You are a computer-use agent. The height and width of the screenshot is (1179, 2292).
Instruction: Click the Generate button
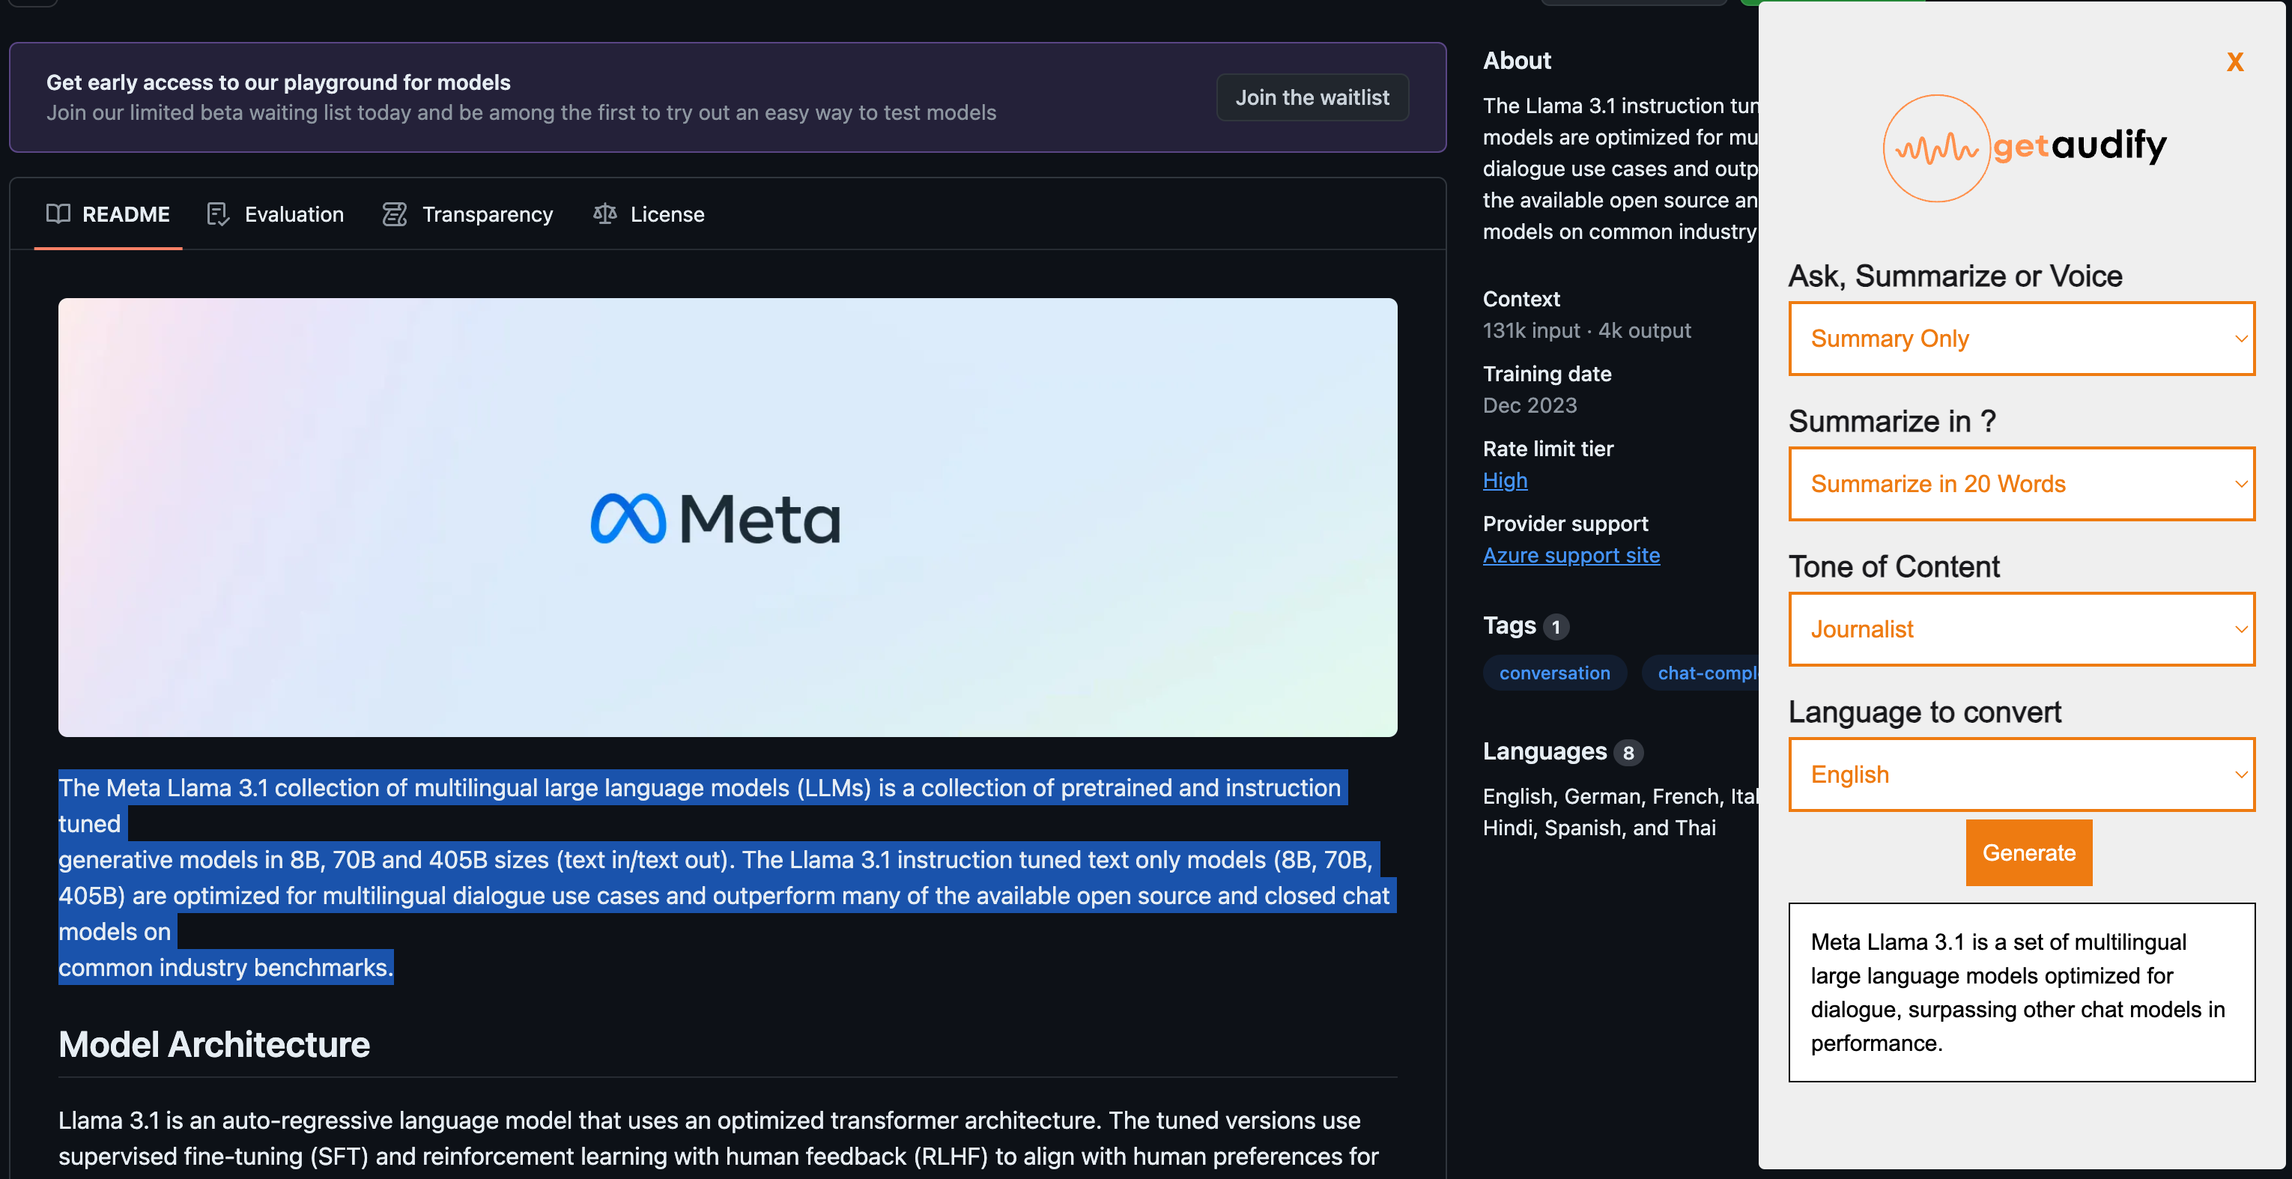pyautogui.click(x=2028, y=852)
